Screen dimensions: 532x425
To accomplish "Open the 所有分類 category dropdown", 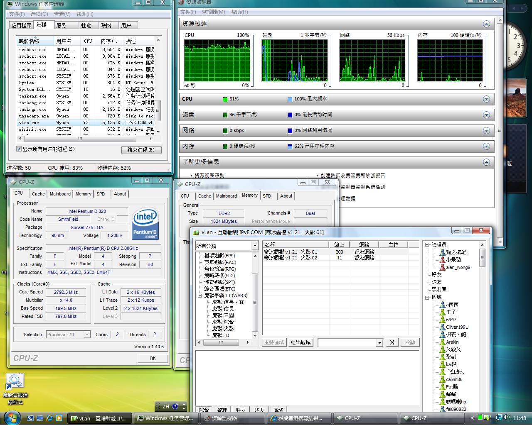I will pyautogui.click(x=254, y=246).
